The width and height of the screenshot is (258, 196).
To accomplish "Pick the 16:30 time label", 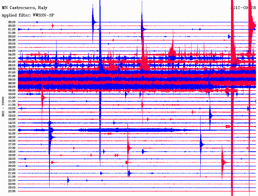I will click(12, 141).
